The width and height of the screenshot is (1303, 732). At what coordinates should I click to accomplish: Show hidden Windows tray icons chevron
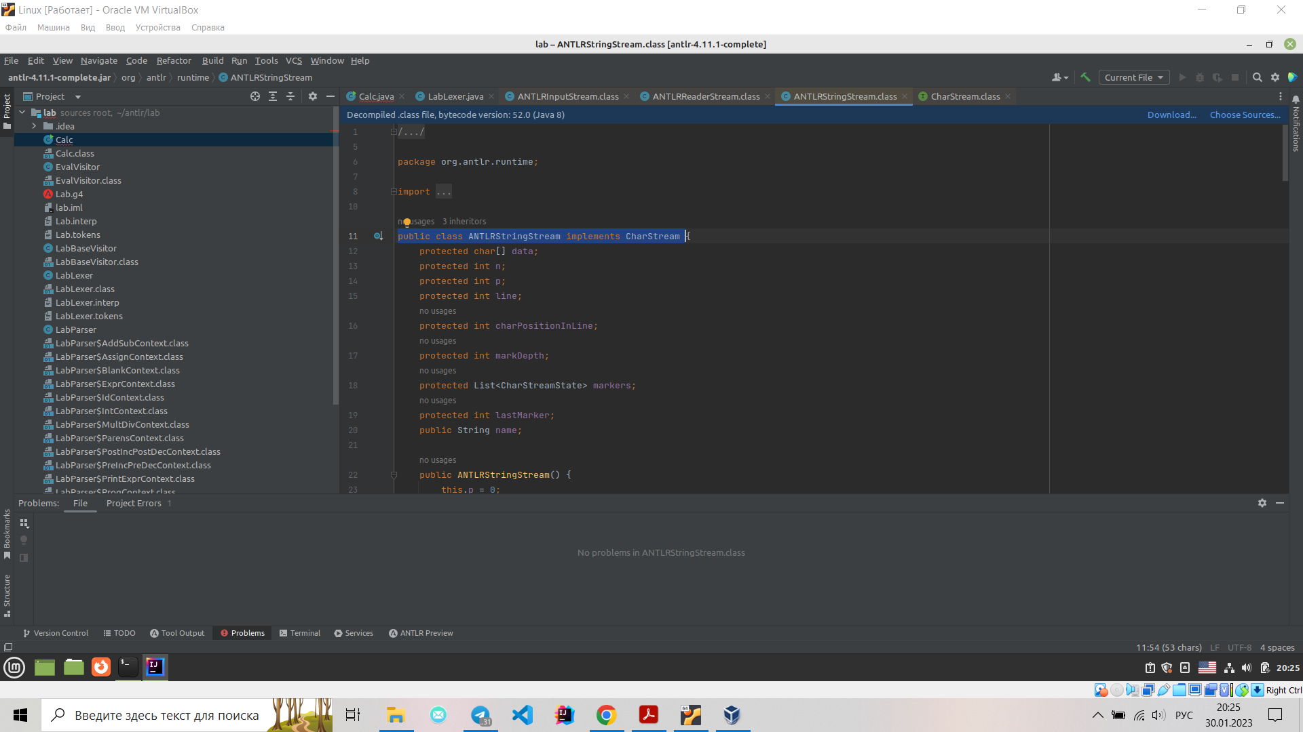[x=1097, y=715]
